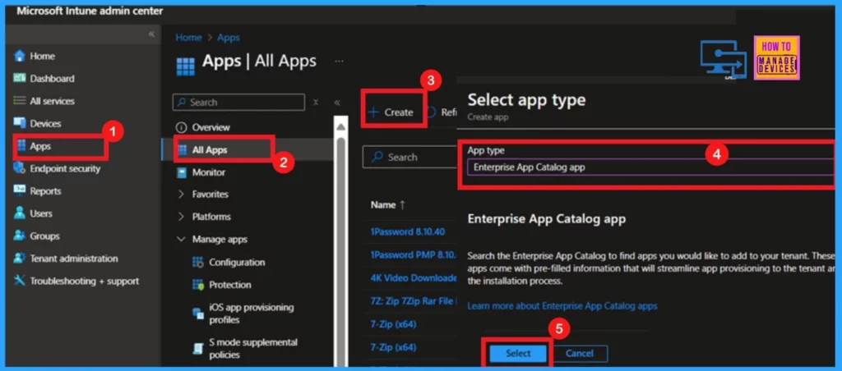Click the Reports icon in sidebar

coord(20,191)
